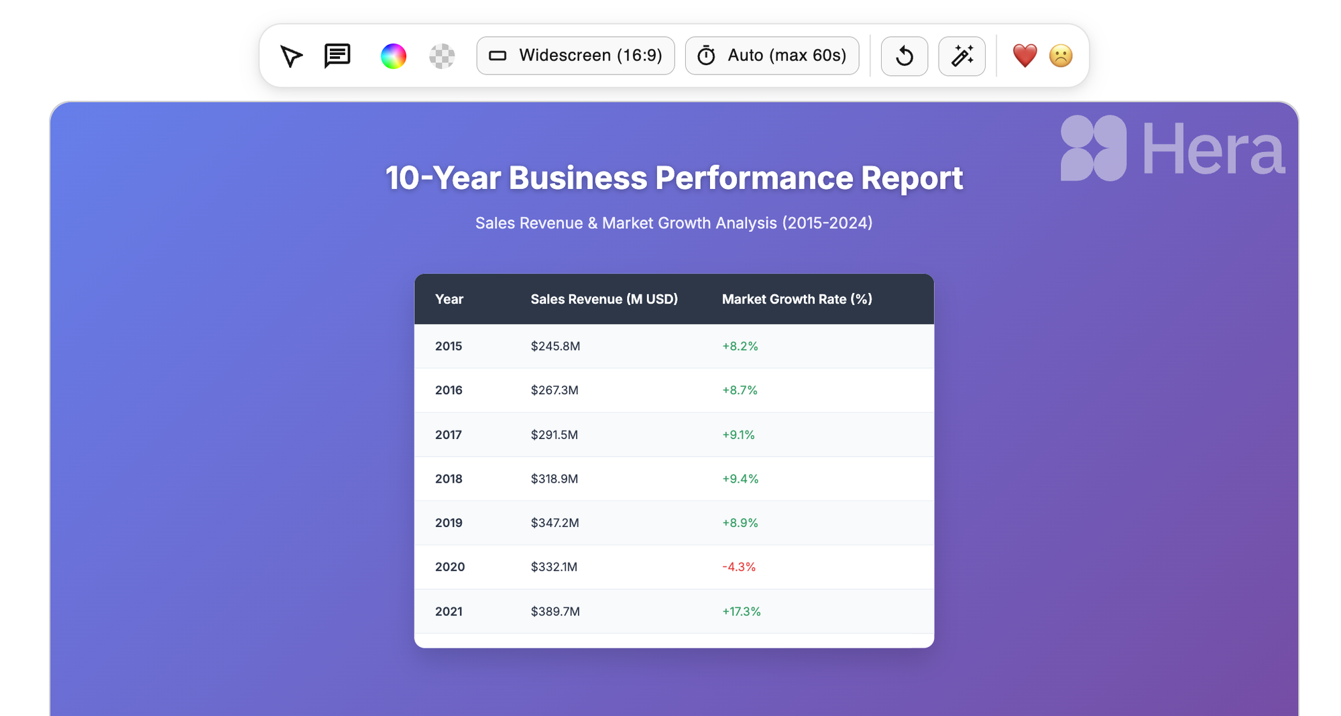Open the Widescreen (16:9) aspect ratio dropdown
Screen dimensions: 1341x716
pos(575,56)
